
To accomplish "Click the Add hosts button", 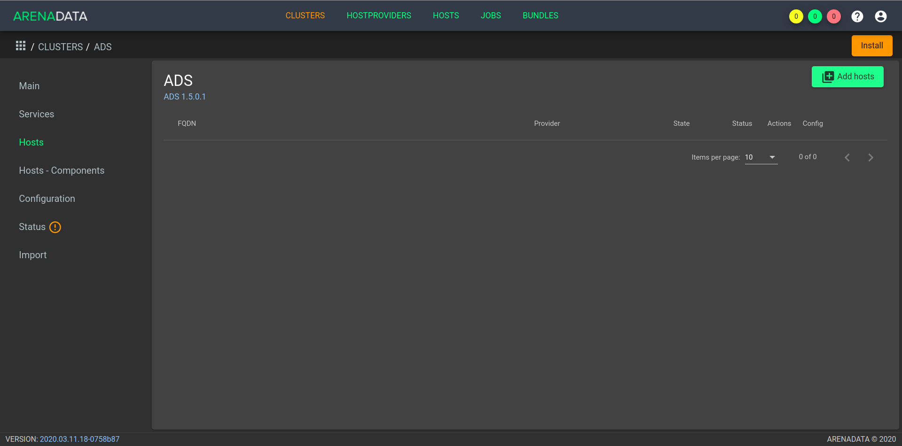I will [x=847, y=77].
